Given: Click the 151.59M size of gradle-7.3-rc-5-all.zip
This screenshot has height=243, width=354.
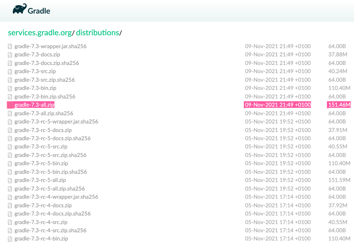Looking at the screenshot, I should (339, 180).
